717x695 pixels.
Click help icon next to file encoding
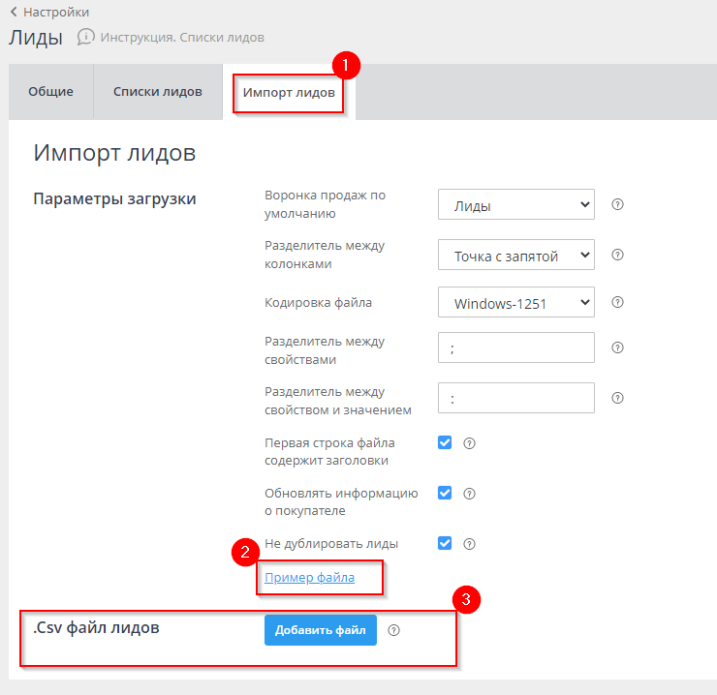tap(617, 302)
